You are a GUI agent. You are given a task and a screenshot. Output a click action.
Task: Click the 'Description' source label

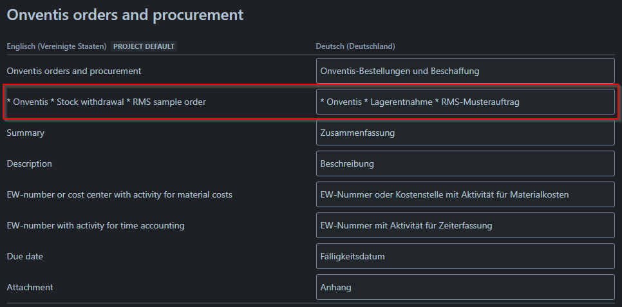(x=29, y=163)
